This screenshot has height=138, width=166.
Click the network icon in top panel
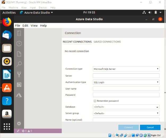click(x=144, y=12)
